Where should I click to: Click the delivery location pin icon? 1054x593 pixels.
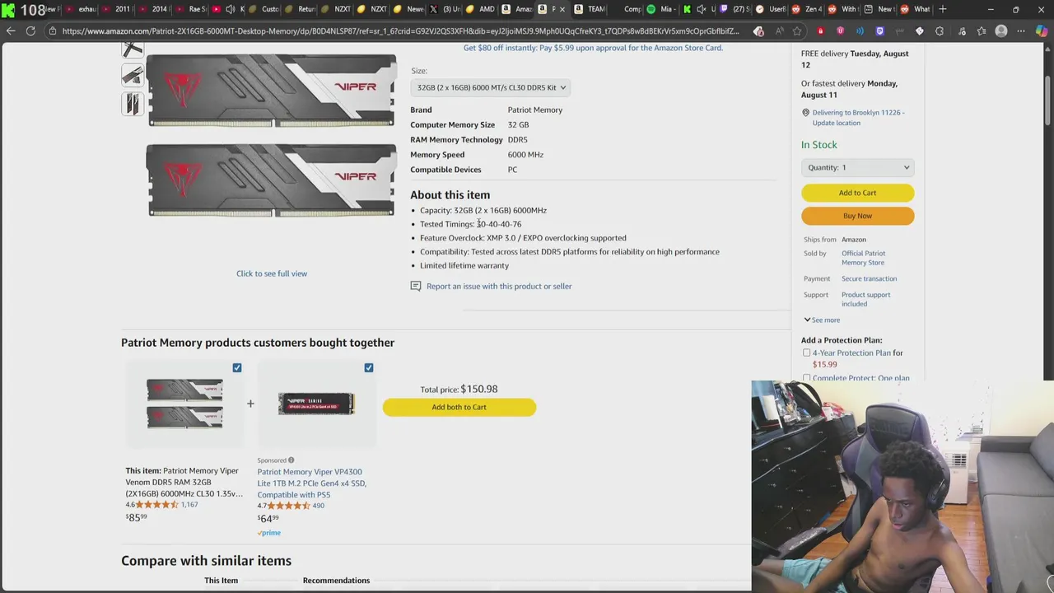coord(805,113)
